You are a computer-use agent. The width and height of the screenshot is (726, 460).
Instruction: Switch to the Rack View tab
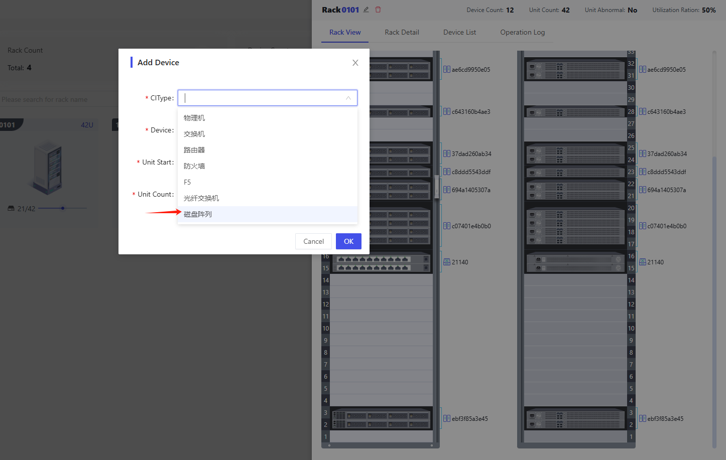point(345,32)
